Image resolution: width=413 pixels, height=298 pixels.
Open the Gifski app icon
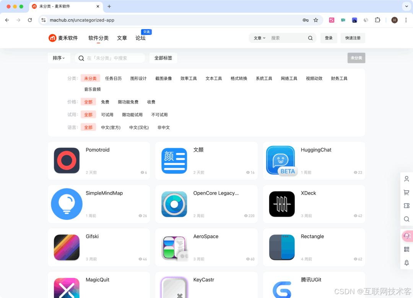(67, 247)
